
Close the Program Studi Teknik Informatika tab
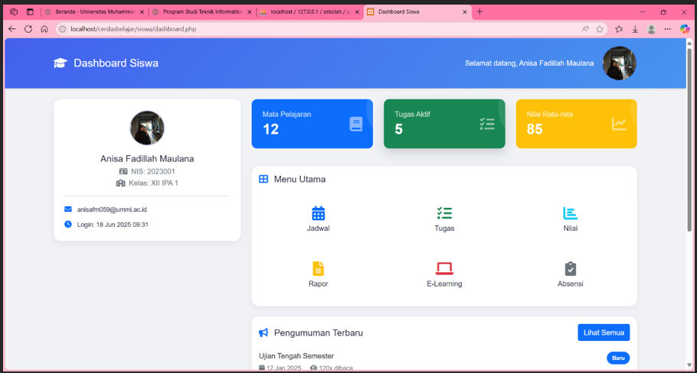pos(250,12)
